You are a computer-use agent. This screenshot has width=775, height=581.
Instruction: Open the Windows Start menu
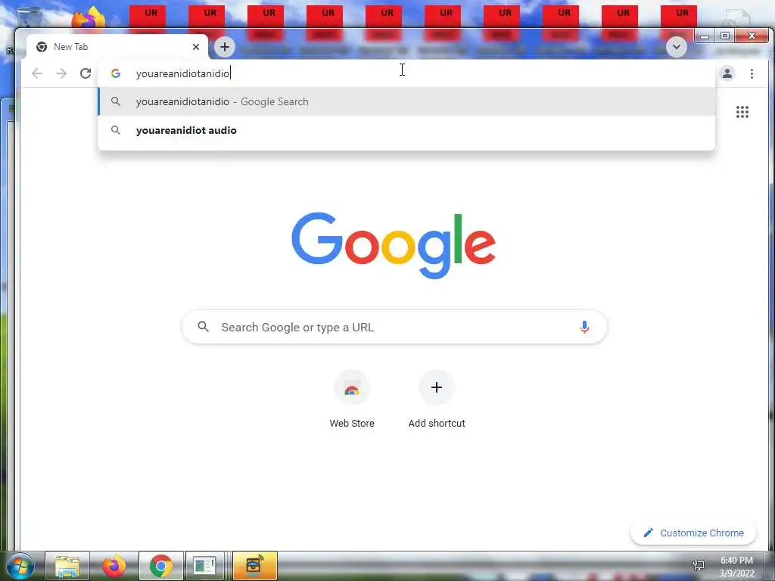20,566
